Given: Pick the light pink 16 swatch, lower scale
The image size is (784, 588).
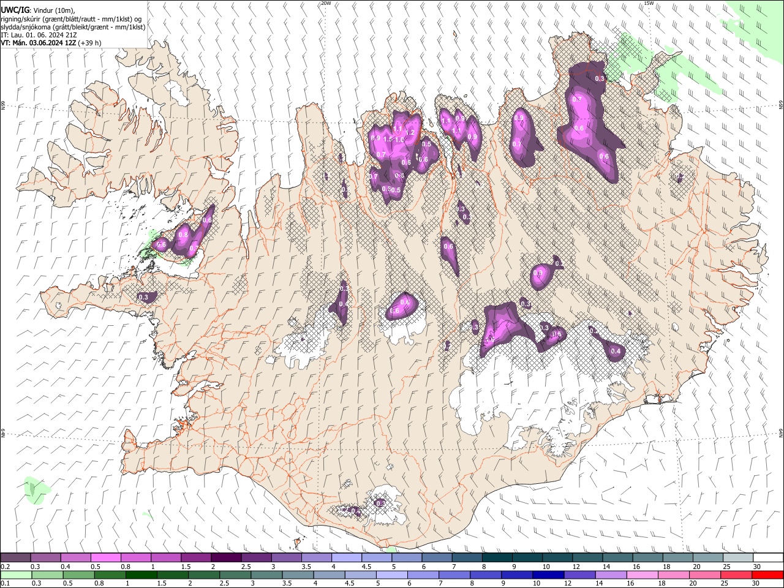Looking at the screenshot, I should 643,575.
